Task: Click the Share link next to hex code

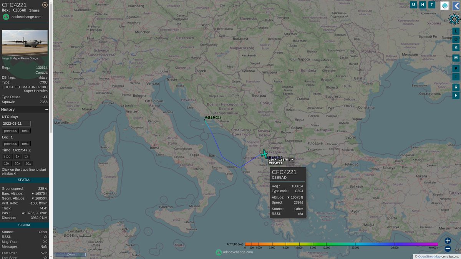Action: [34, 10]
